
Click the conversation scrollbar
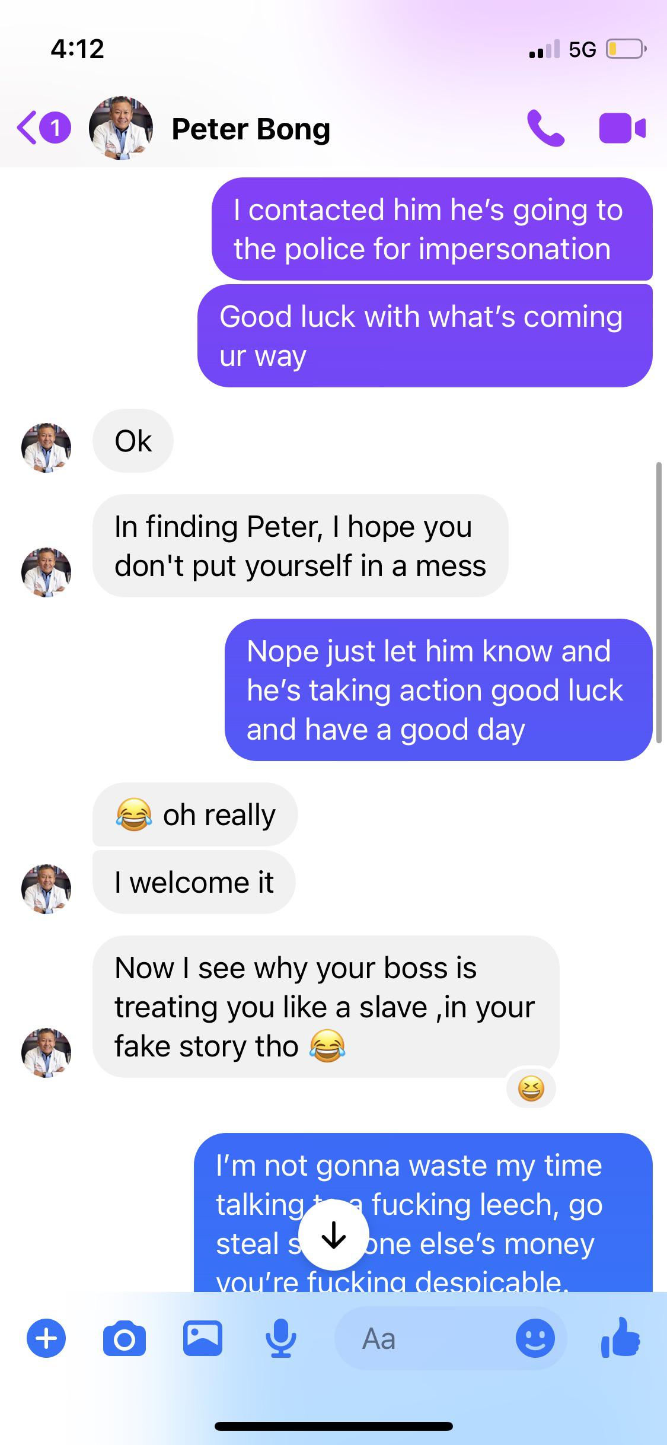(659, 602)
